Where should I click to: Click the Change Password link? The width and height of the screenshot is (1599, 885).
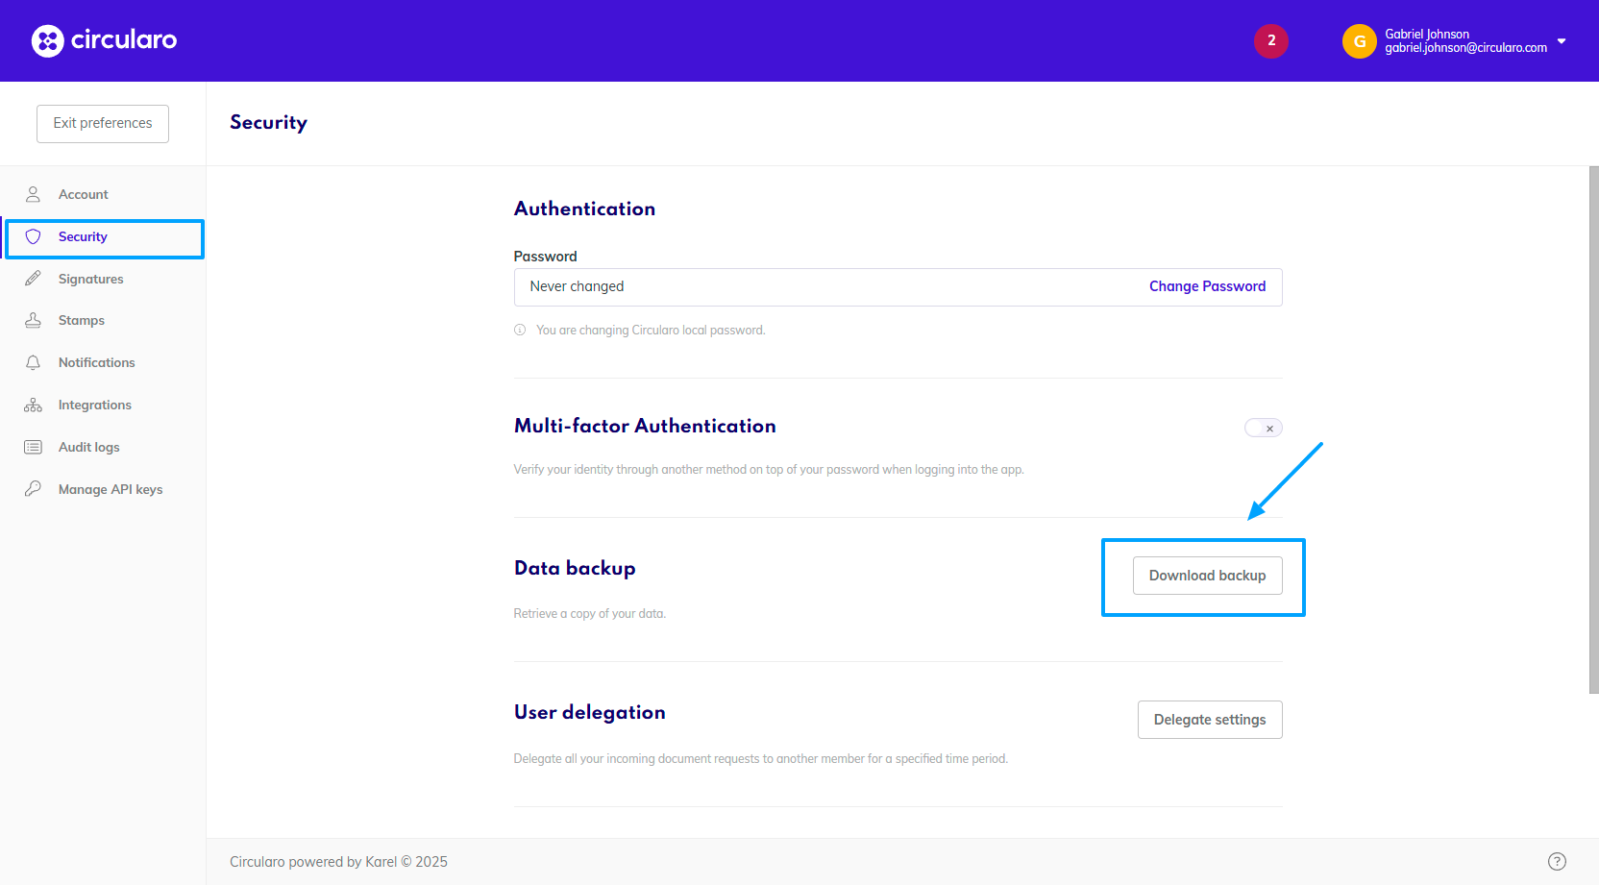[x=1207, y=286]
